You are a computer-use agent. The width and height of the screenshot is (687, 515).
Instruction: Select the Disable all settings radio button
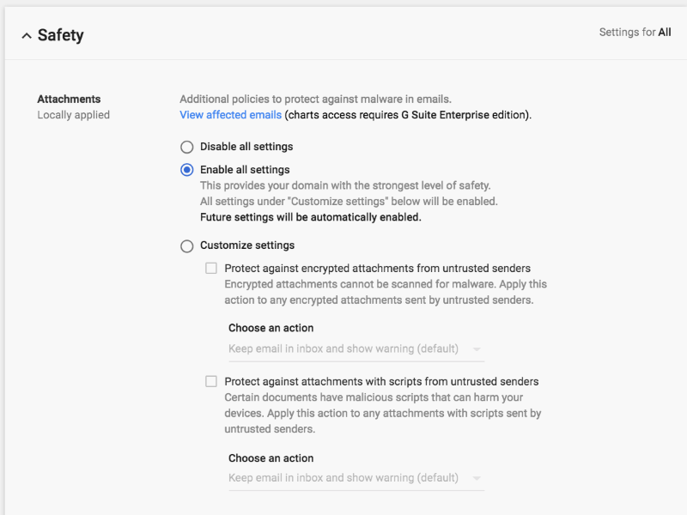(x=186, y=147)
